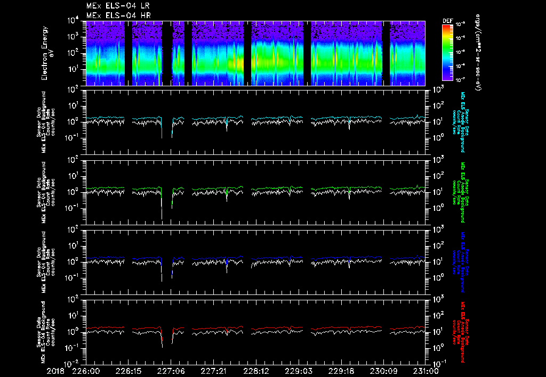This screenshot has width=546, height=377.
Task: Click the blue Sensor Data legend on the right
Action: coord(460,262)
